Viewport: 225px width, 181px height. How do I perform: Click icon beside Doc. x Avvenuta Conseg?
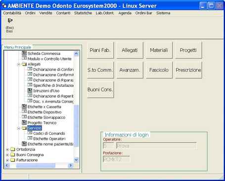point(30,101)
